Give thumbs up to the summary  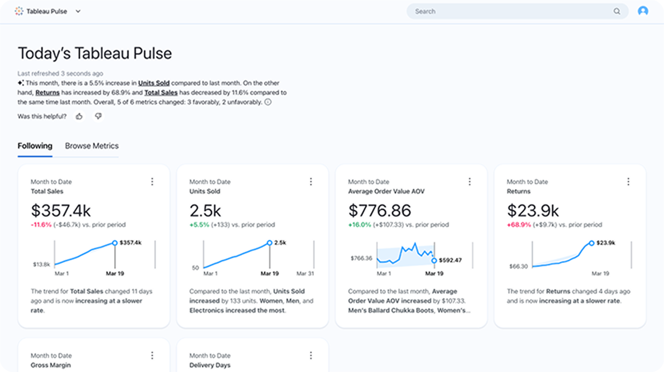tap(79, 116)
